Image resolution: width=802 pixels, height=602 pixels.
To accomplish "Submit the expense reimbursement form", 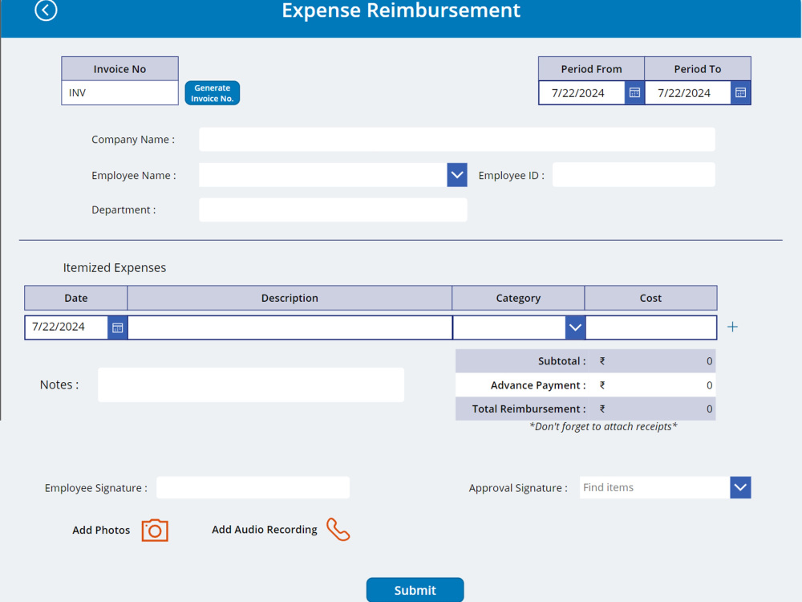I will tap(415, 590).
